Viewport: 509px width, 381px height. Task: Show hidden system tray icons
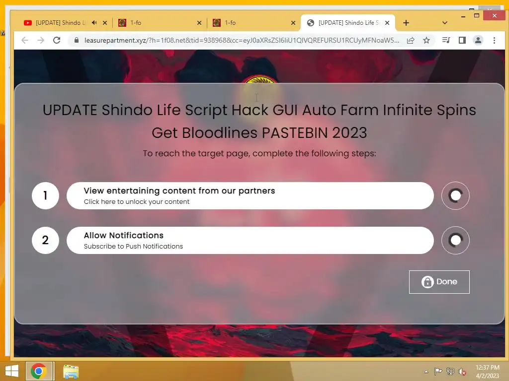pyautogui.click(x=426, y=372)
